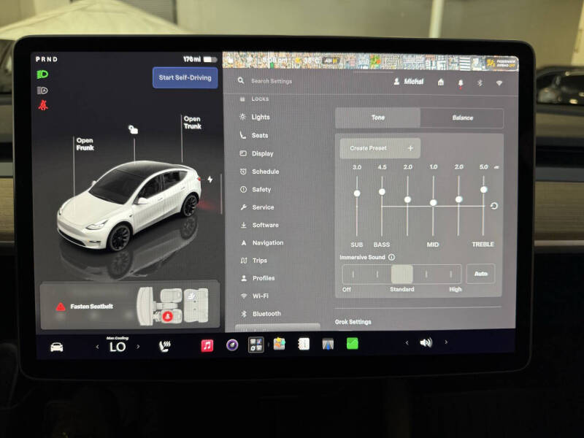The width and height of the screenshot is (584, 438).
Task: Reset the equalizer with the circular arrow
Action: [x=494, y=206]
